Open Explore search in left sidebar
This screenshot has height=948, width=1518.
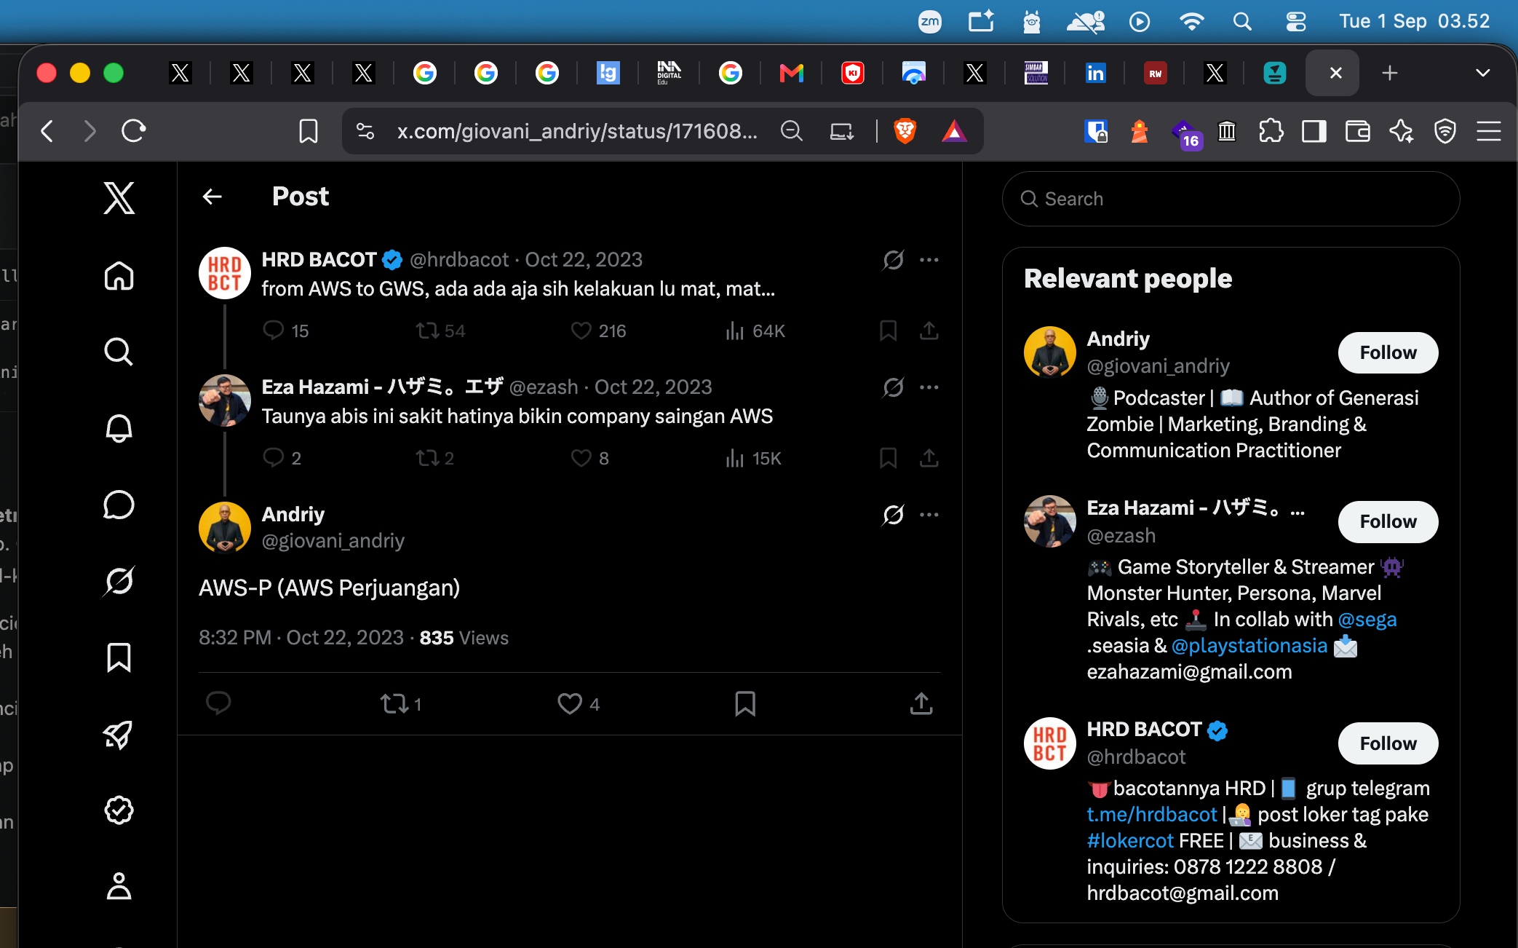tap(119, 352)
